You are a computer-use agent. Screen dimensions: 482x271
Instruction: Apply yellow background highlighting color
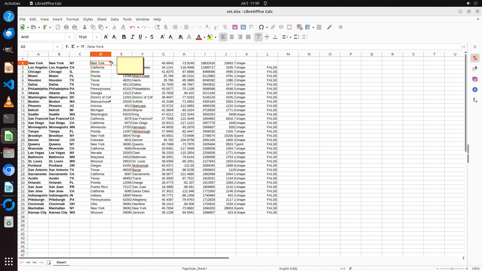coord(210,37)
